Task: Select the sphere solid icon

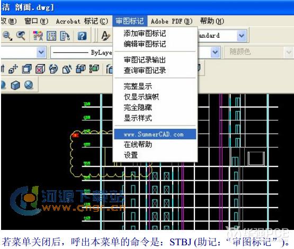Action: point(29,85)
